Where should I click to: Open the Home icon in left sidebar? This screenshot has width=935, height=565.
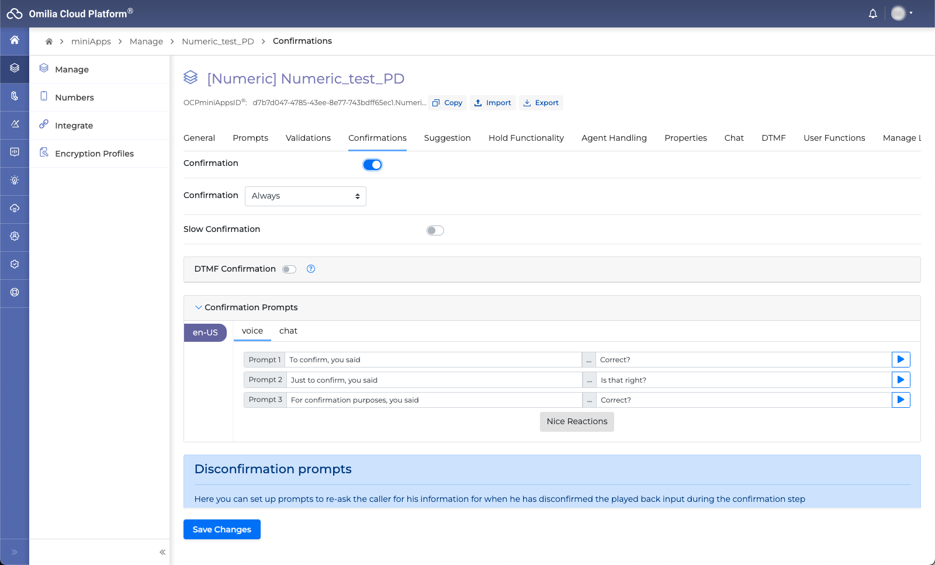tap(15, 40)
